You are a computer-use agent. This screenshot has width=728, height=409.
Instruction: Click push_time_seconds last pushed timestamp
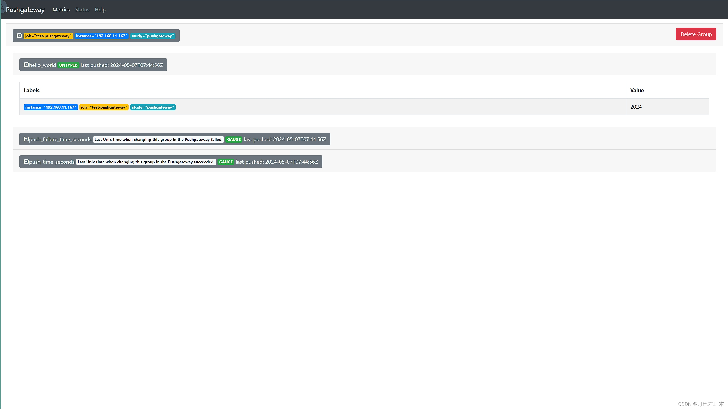(277, 162)
